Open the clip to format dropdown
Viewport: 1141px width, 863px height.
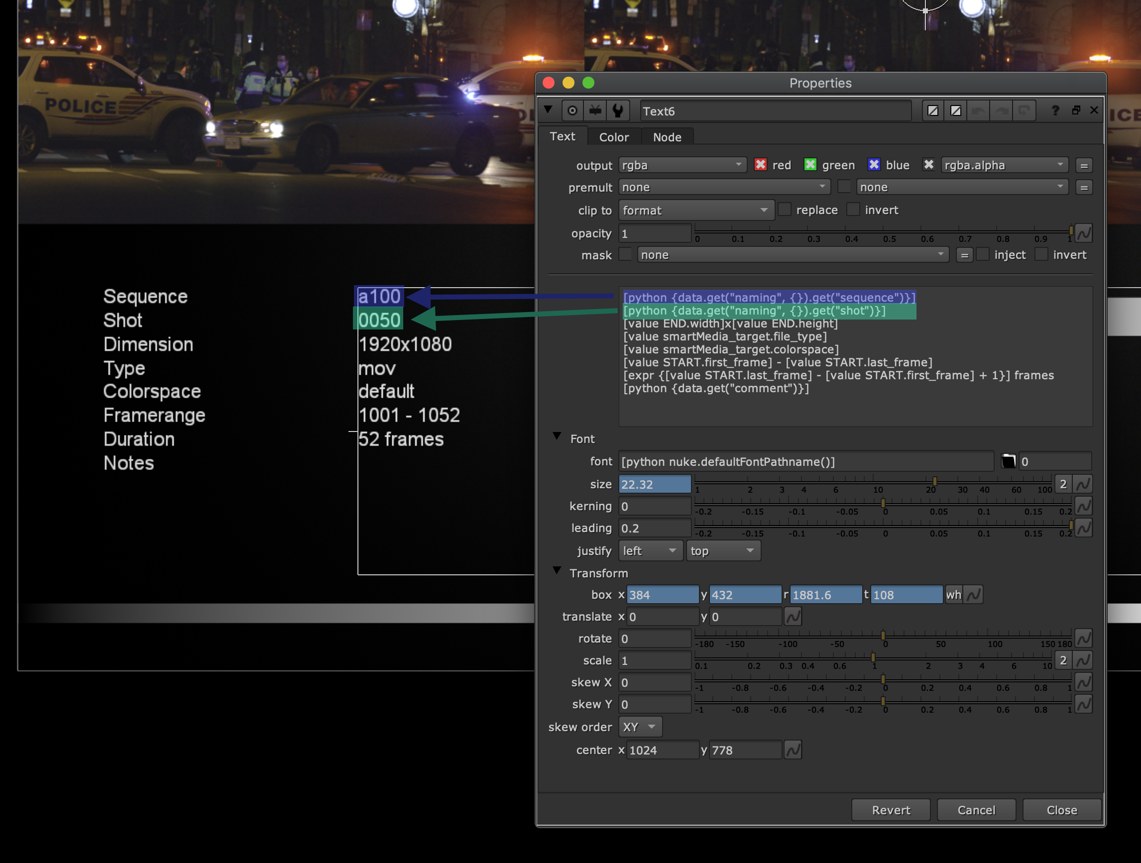click(696, 210)
